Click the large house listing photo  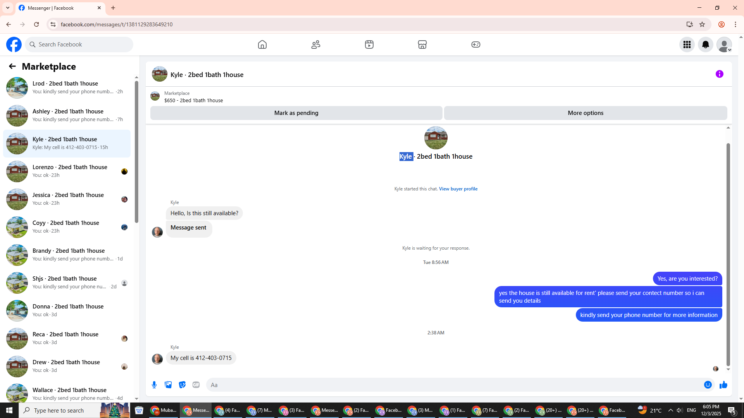[x=436, y=138]
